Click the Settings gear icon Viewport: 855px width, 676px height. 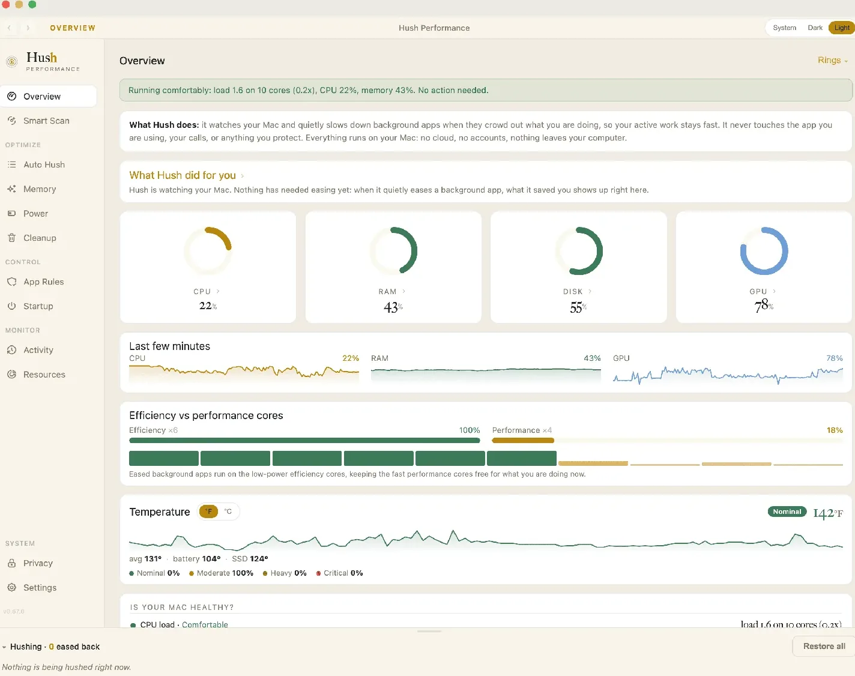coord(11,588)
